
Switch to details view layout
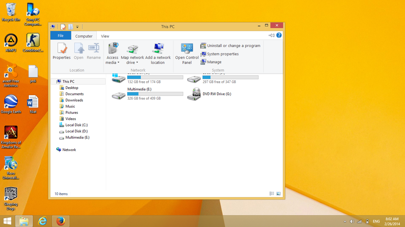click(272, 194)
